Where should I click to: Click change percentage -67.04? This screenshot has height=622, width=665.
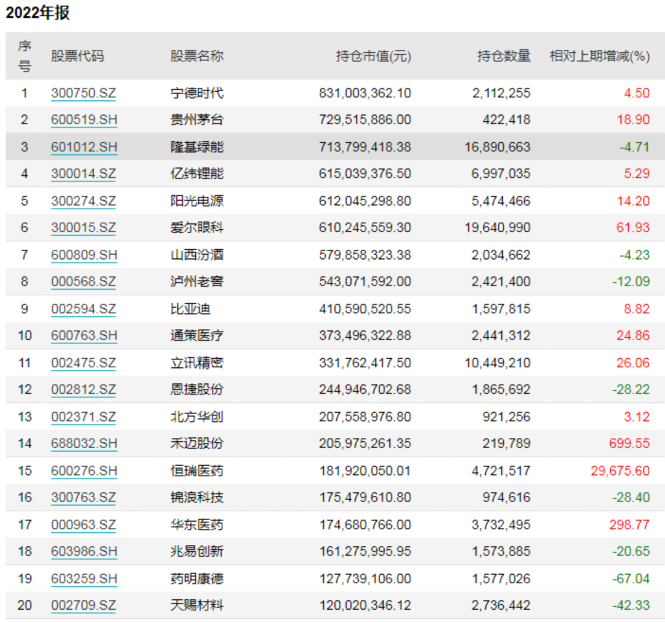631,579
